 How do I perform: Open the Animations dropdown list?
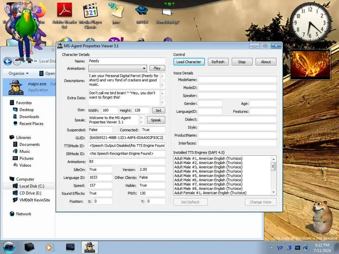(x=144, y=68)
